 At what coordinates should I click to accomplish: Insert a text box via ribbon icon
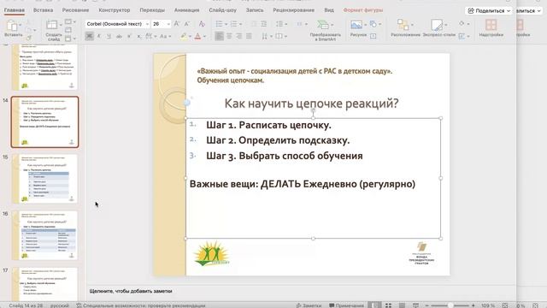pyautogui.click(x=373, y=36)
